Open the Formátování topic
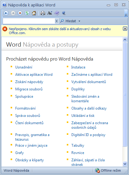 25,108
